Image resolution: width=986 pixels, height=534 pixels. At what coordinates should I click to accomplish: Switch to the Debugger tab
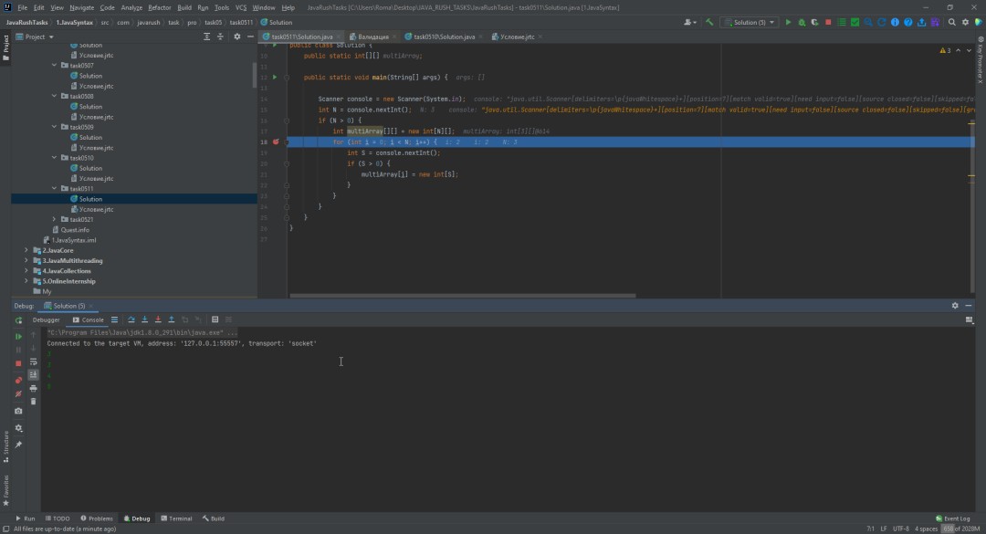click(x=46, y=319)
